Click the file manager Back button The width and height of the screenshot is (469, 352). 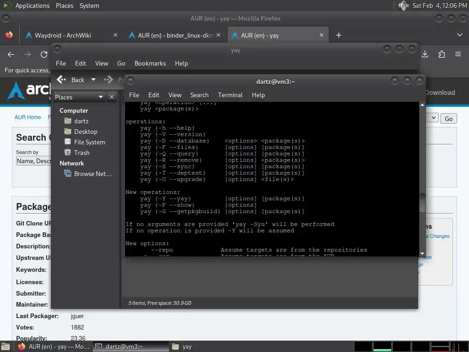click(71, 80)
